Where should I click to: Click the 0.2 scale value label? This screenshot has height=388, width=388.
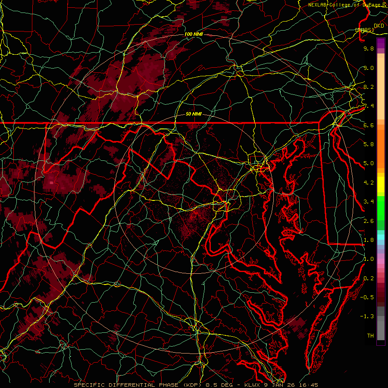(x=369, y=278)
